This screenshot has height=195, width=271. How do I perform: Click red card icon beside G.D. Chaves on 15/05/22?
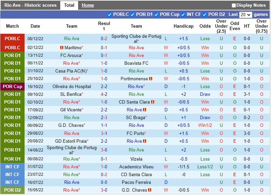[150, 190]
